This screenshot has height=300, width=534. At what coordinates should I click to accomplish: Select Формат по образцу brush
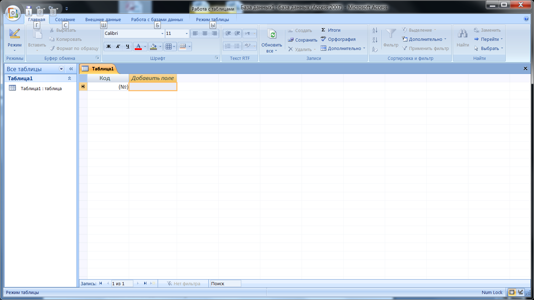pos(74,49)
